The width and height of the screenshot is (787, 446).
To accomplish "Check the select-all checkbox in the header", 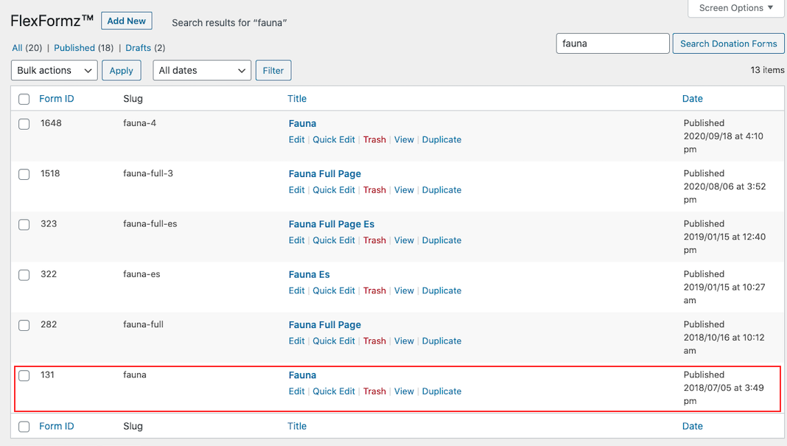I will [x=24, y=98].
